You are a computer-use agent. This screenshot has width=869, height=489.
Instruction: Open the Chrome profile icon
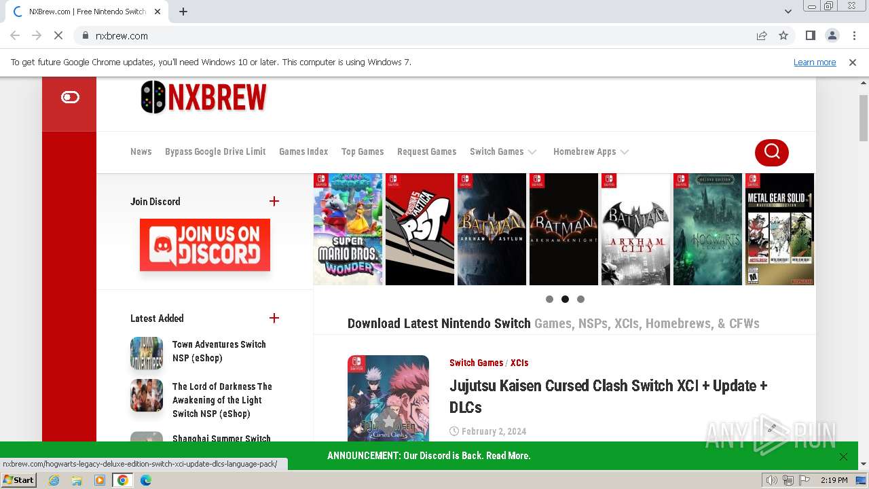[832, 35]
